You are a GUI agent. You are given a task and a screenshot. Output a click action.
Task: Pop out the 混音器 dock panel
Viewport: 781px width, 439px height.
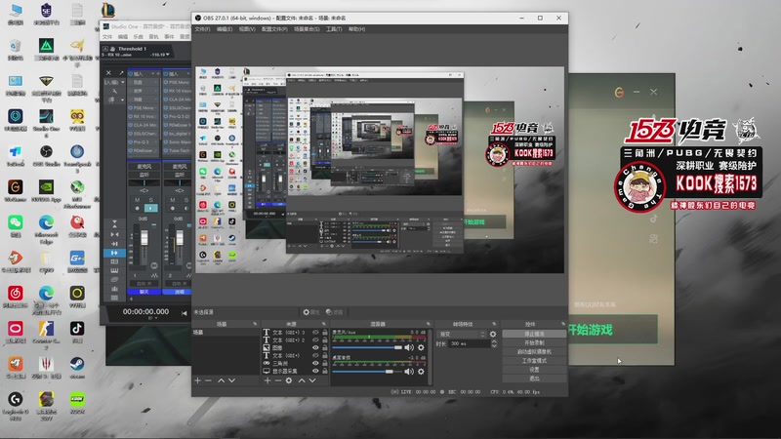[x=428, y=324]
